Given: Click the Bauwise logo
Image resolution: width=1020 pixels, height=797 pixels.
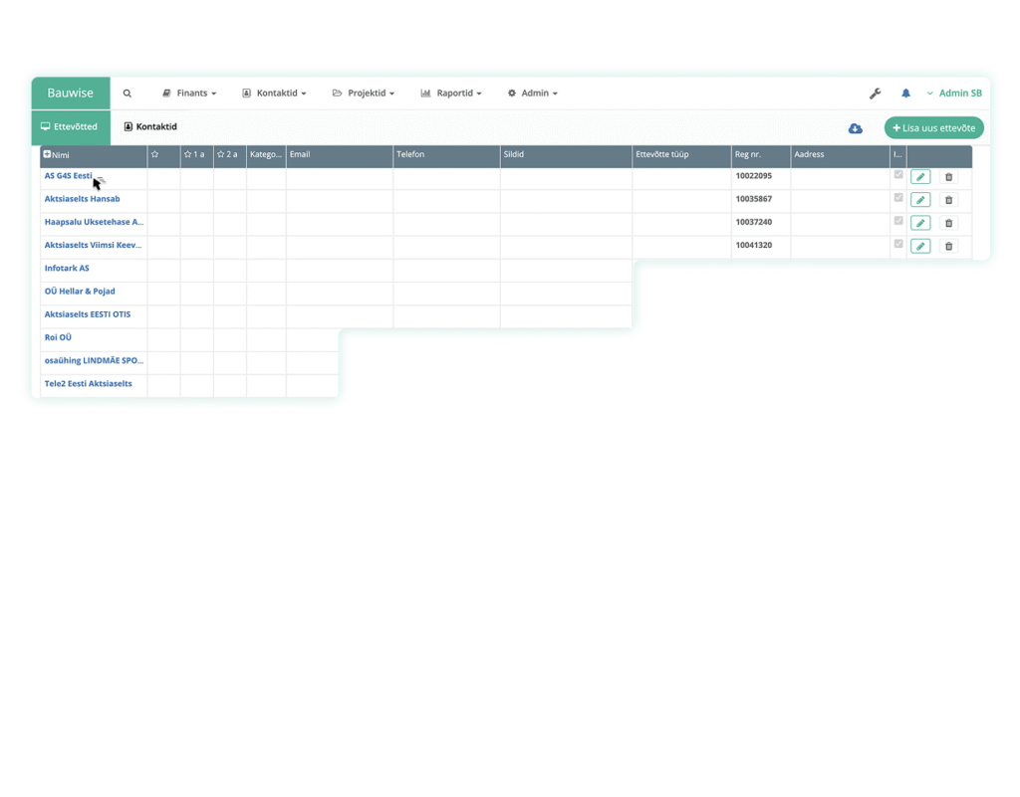Looking at the screenshot, I should pos(70,93).
